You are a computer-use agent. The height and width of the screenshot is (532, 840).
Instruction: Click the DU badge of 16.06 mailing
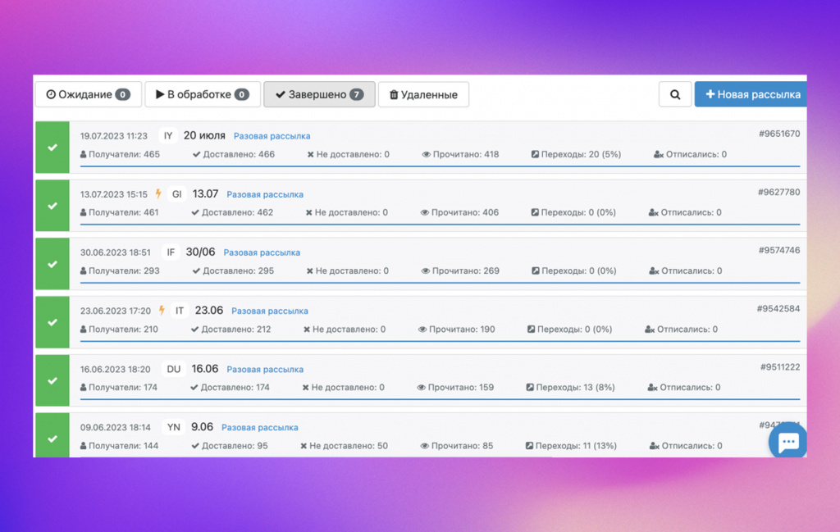pyautogui.click(x=174, y=370)
